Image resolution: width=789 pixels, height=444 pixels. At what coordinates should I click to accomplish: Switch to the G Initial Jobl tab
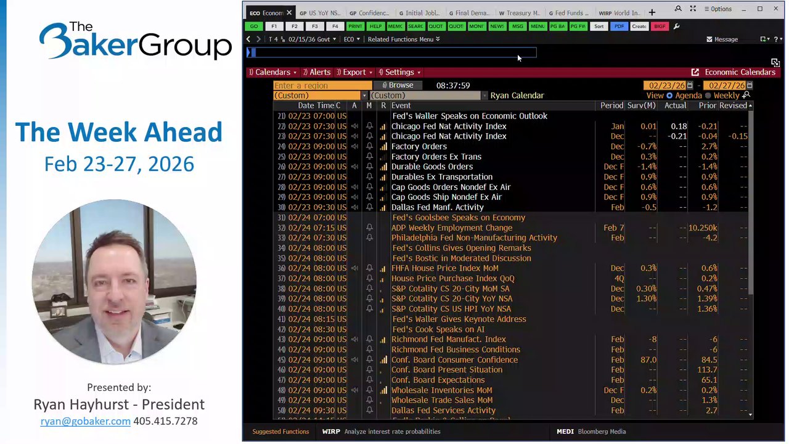point(419,13)
